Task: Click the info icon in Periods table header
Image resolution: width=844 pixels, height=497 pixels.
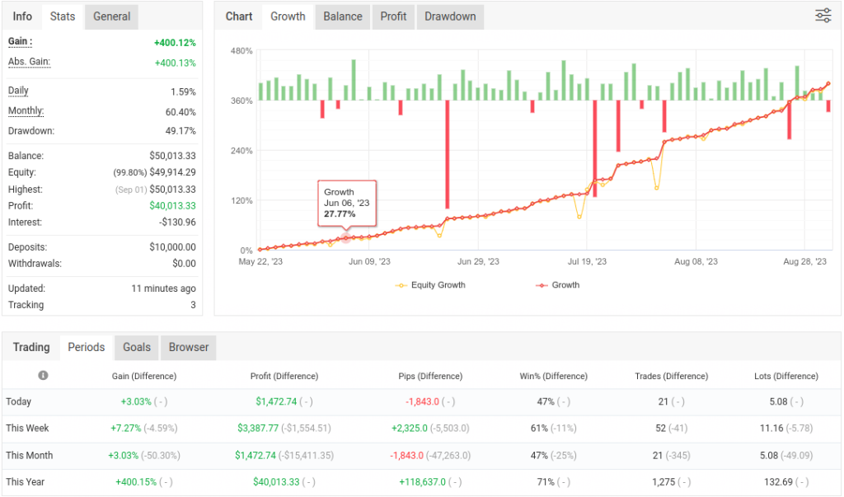Action: click(x=43, y=375)
